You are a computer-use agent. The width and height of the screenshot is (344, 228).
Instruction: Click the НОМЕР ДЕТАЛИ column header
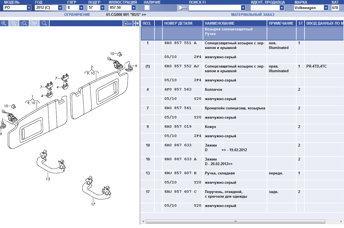182,24
